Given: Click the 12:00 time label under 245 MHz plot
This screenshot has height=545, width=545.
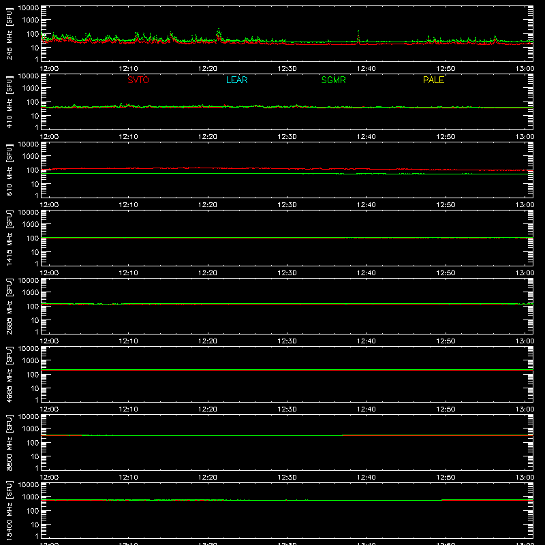Looking at the screenshot, I should [x=49, y=69].
